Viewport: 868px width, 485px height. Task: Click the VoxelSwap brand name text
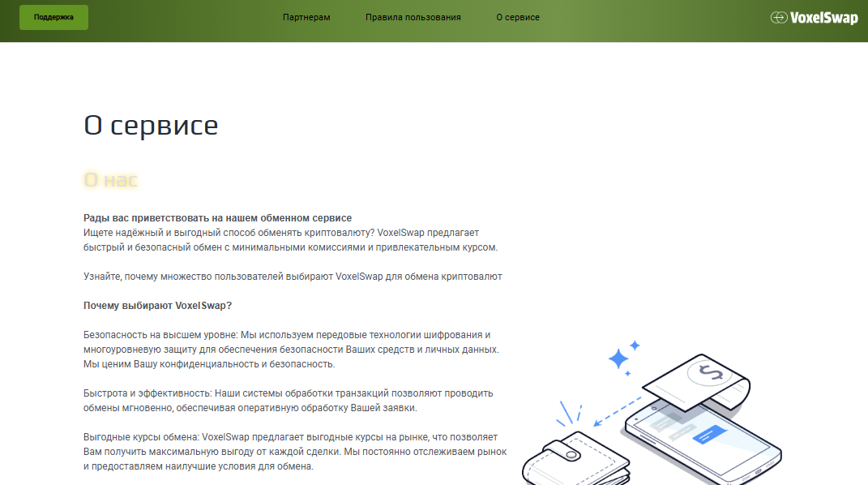pos(823,18)
